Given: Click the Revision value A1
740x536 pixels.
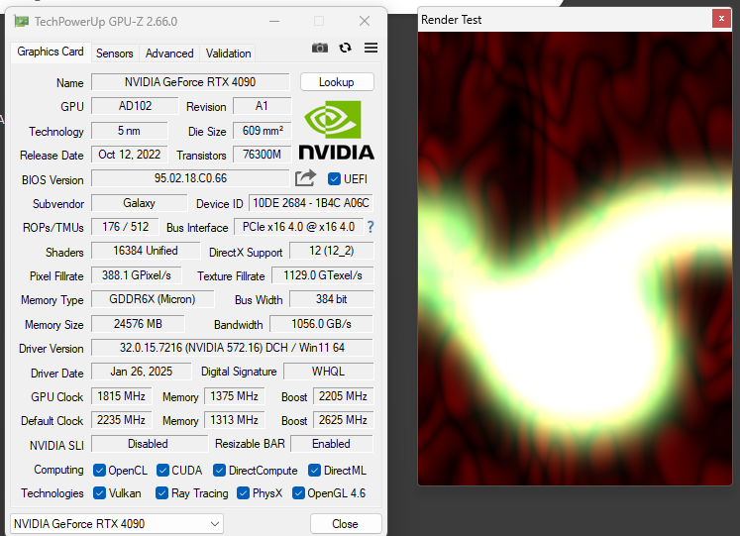Looking at the screenshot, I should 262,106.
